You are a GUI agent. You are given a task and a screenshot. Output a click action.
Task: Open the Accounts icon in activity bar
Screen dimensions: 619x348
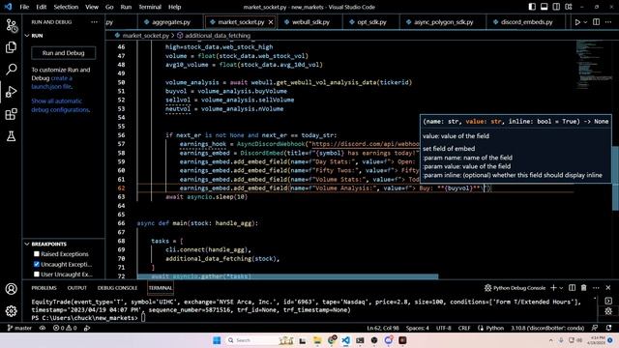pyautogui.click(x=11, y=289)
